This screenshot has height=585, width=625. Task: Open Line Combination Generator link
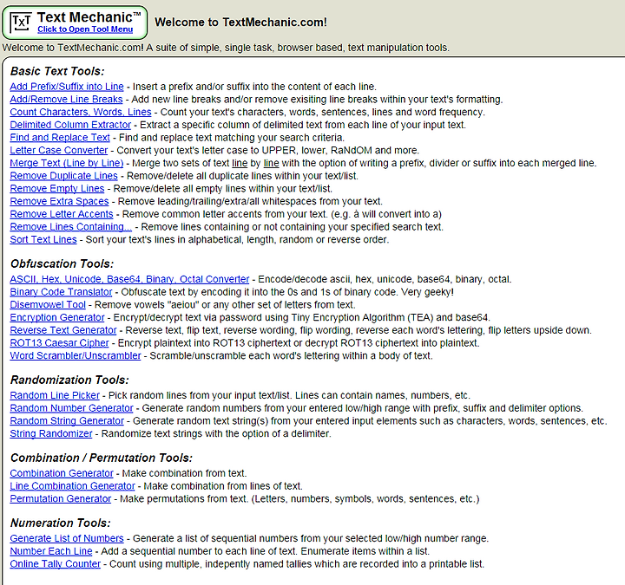[73, 486]
